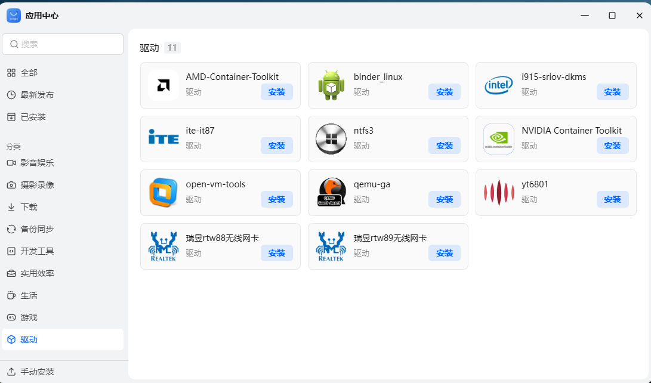Click the binder_linux Android icon
651x383 pixels.
click(x=331, y=85)
